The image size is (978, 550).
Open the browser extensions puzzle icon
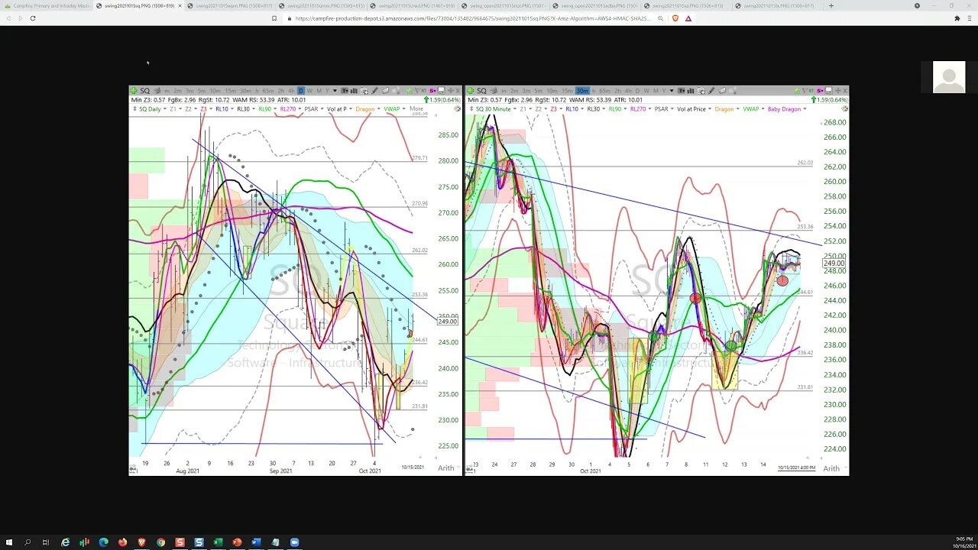[x=957, y=18]
